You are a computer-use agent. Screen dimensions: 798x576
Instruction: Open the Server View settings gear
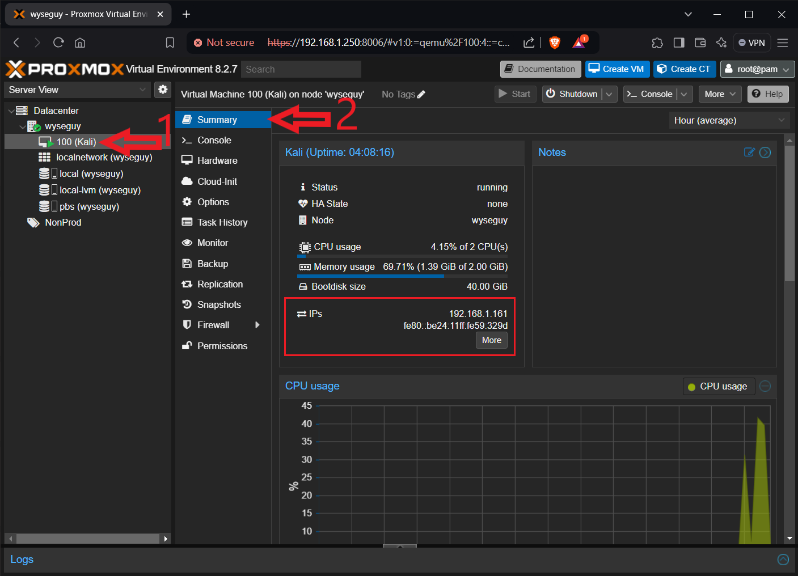click(x=163, y=90)
